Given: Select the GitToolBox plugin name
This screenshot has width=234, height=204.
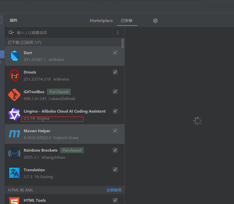Looking at the screenshot, I should [34, 92].
